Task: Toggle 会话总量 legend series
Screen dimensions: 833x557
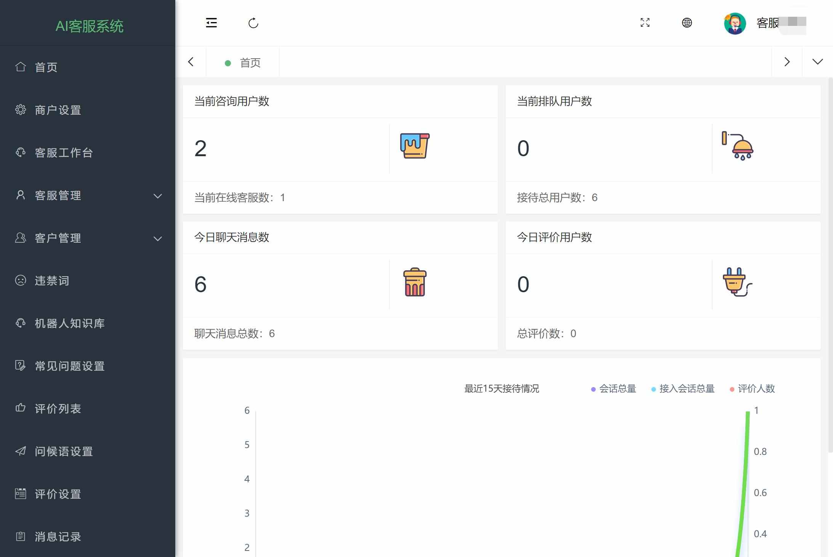Action: 614,389
